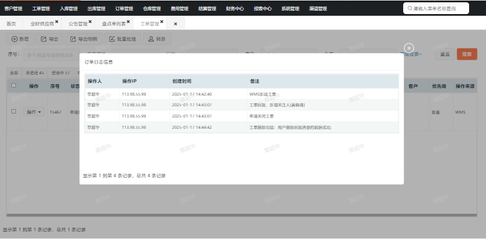Select the 未受理 45 filter tab
486x239 pixels.
35,73
